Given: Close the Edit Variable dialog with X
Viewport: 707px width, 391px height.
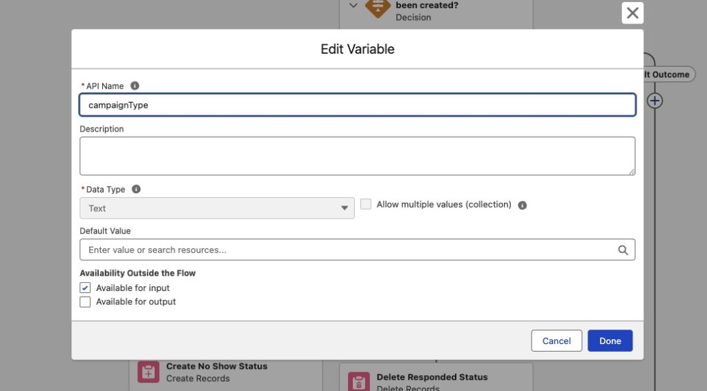Looking at the screenshot, I should pos(632,12).
